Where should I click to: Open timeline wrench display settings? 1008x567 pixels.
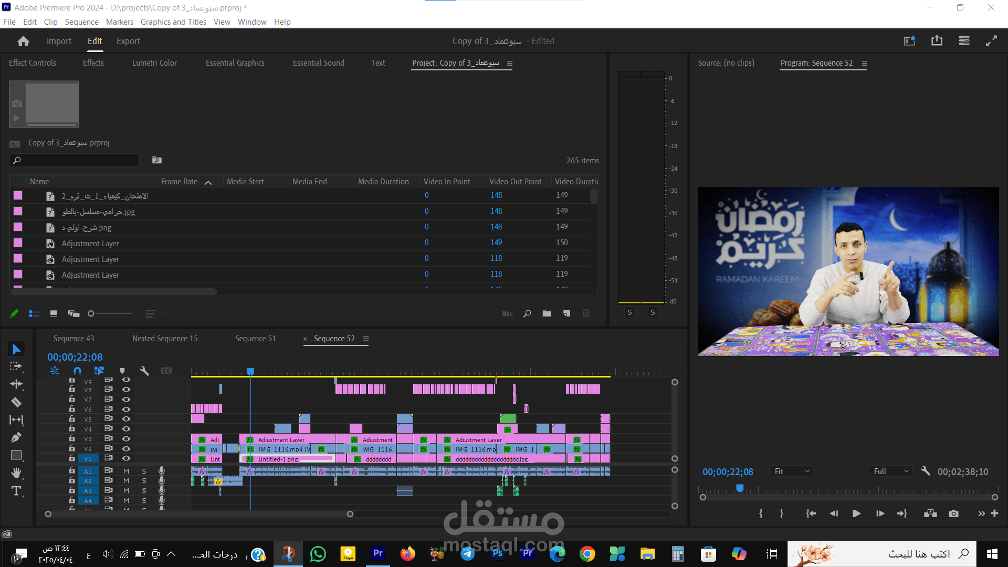point(144,371)
